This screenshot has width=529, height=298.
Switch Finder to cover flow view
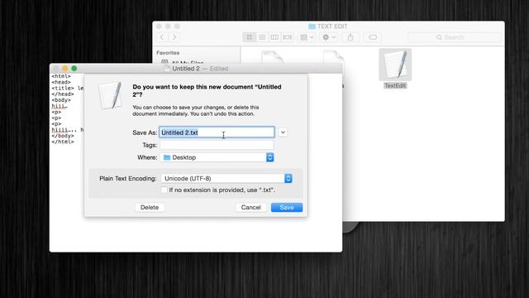287,37
